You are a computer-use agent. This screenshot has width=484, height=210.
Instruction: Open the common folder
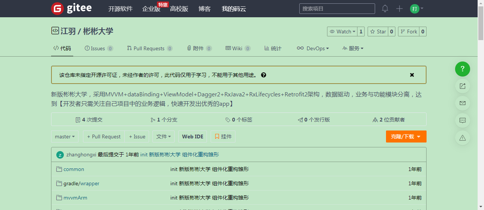click(x=74, y=169)
